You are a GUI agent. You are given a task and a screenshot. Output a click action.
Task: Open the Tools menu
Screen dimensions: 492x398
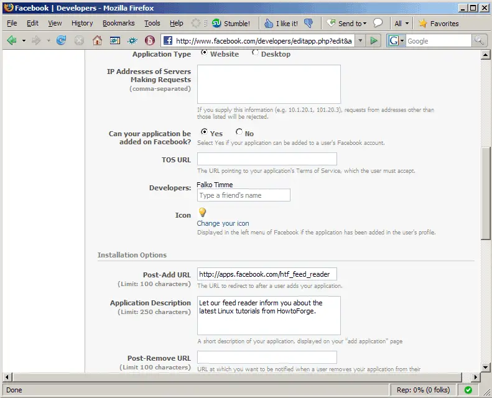[x=152, y=23]
